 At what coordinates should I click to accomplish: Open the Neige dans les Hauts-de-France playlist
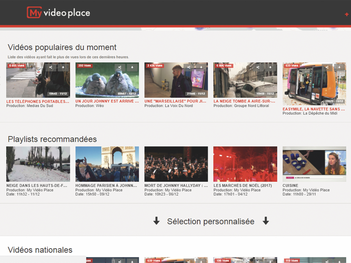(x=38, y=164)
